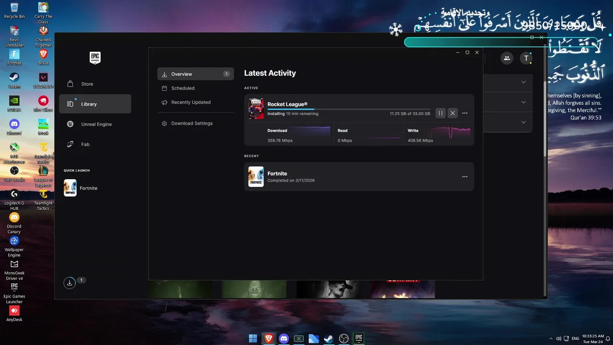Screen dimensions: 613x345
Task: Click the Epic Games logo in sidebar
Action: pyautogui.click(x=95, y=57)
